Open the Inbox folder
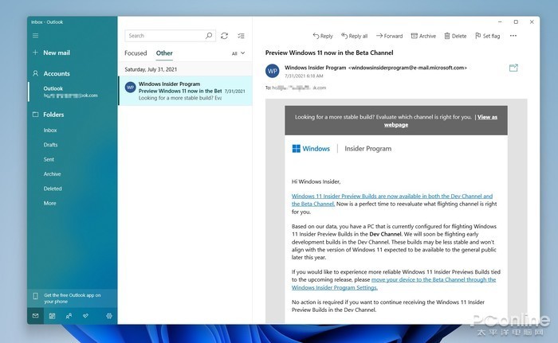Image resolution: width=558 pixels, height=343 pixels. 50,130
